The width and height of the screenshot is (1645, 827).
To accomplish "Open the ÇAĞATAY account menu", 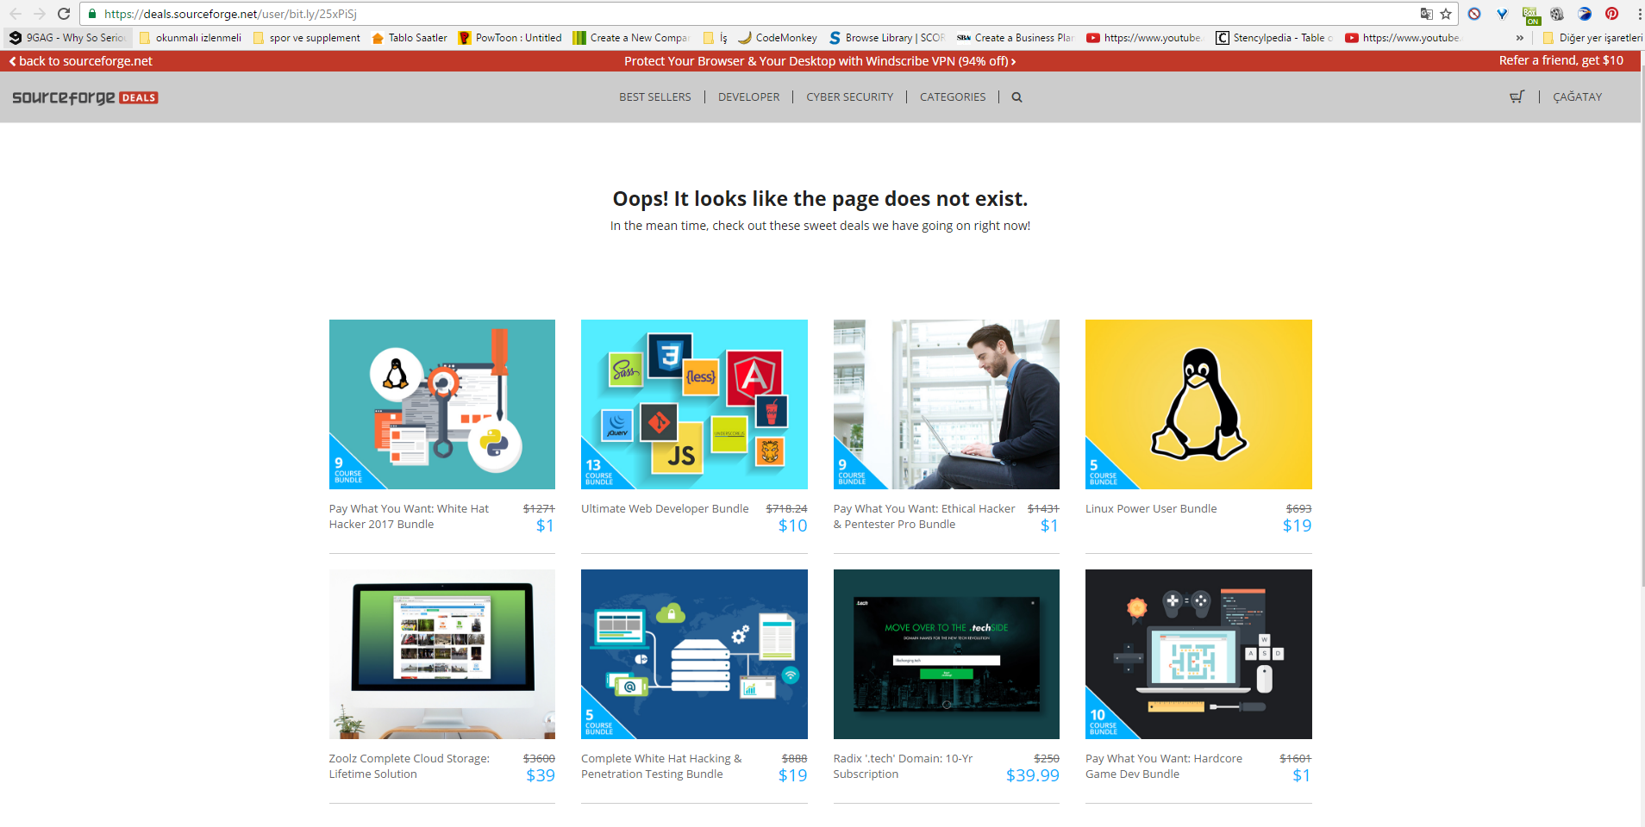I will click(1577, 97).
